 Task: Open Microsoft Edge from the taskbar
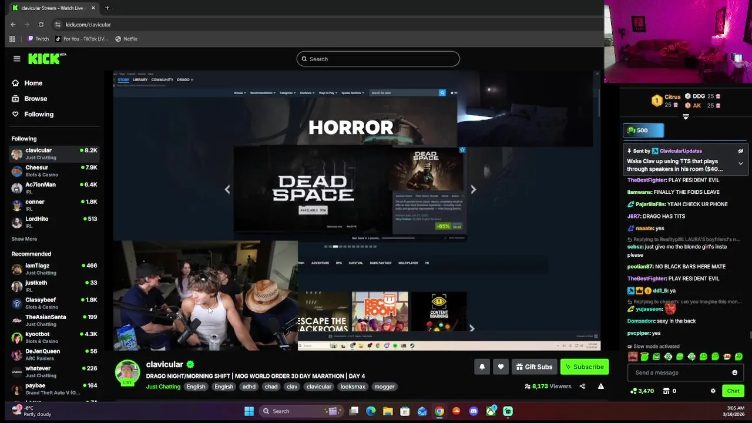tap(371, 411)
